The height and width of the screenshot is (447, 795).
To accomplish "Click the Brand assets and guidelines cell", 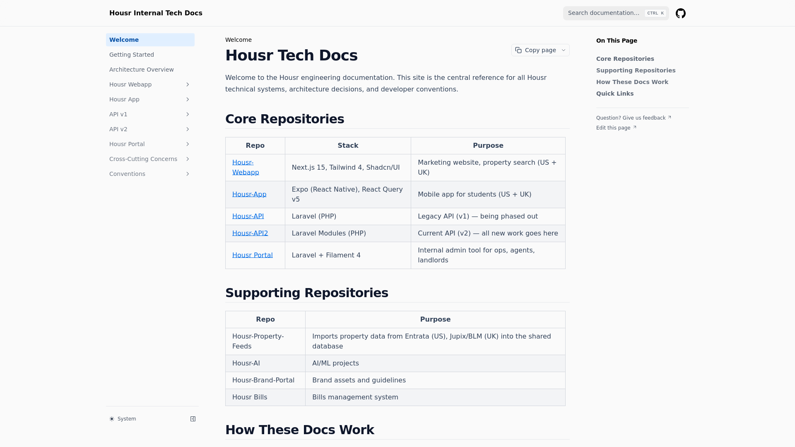I will point(435,380).
